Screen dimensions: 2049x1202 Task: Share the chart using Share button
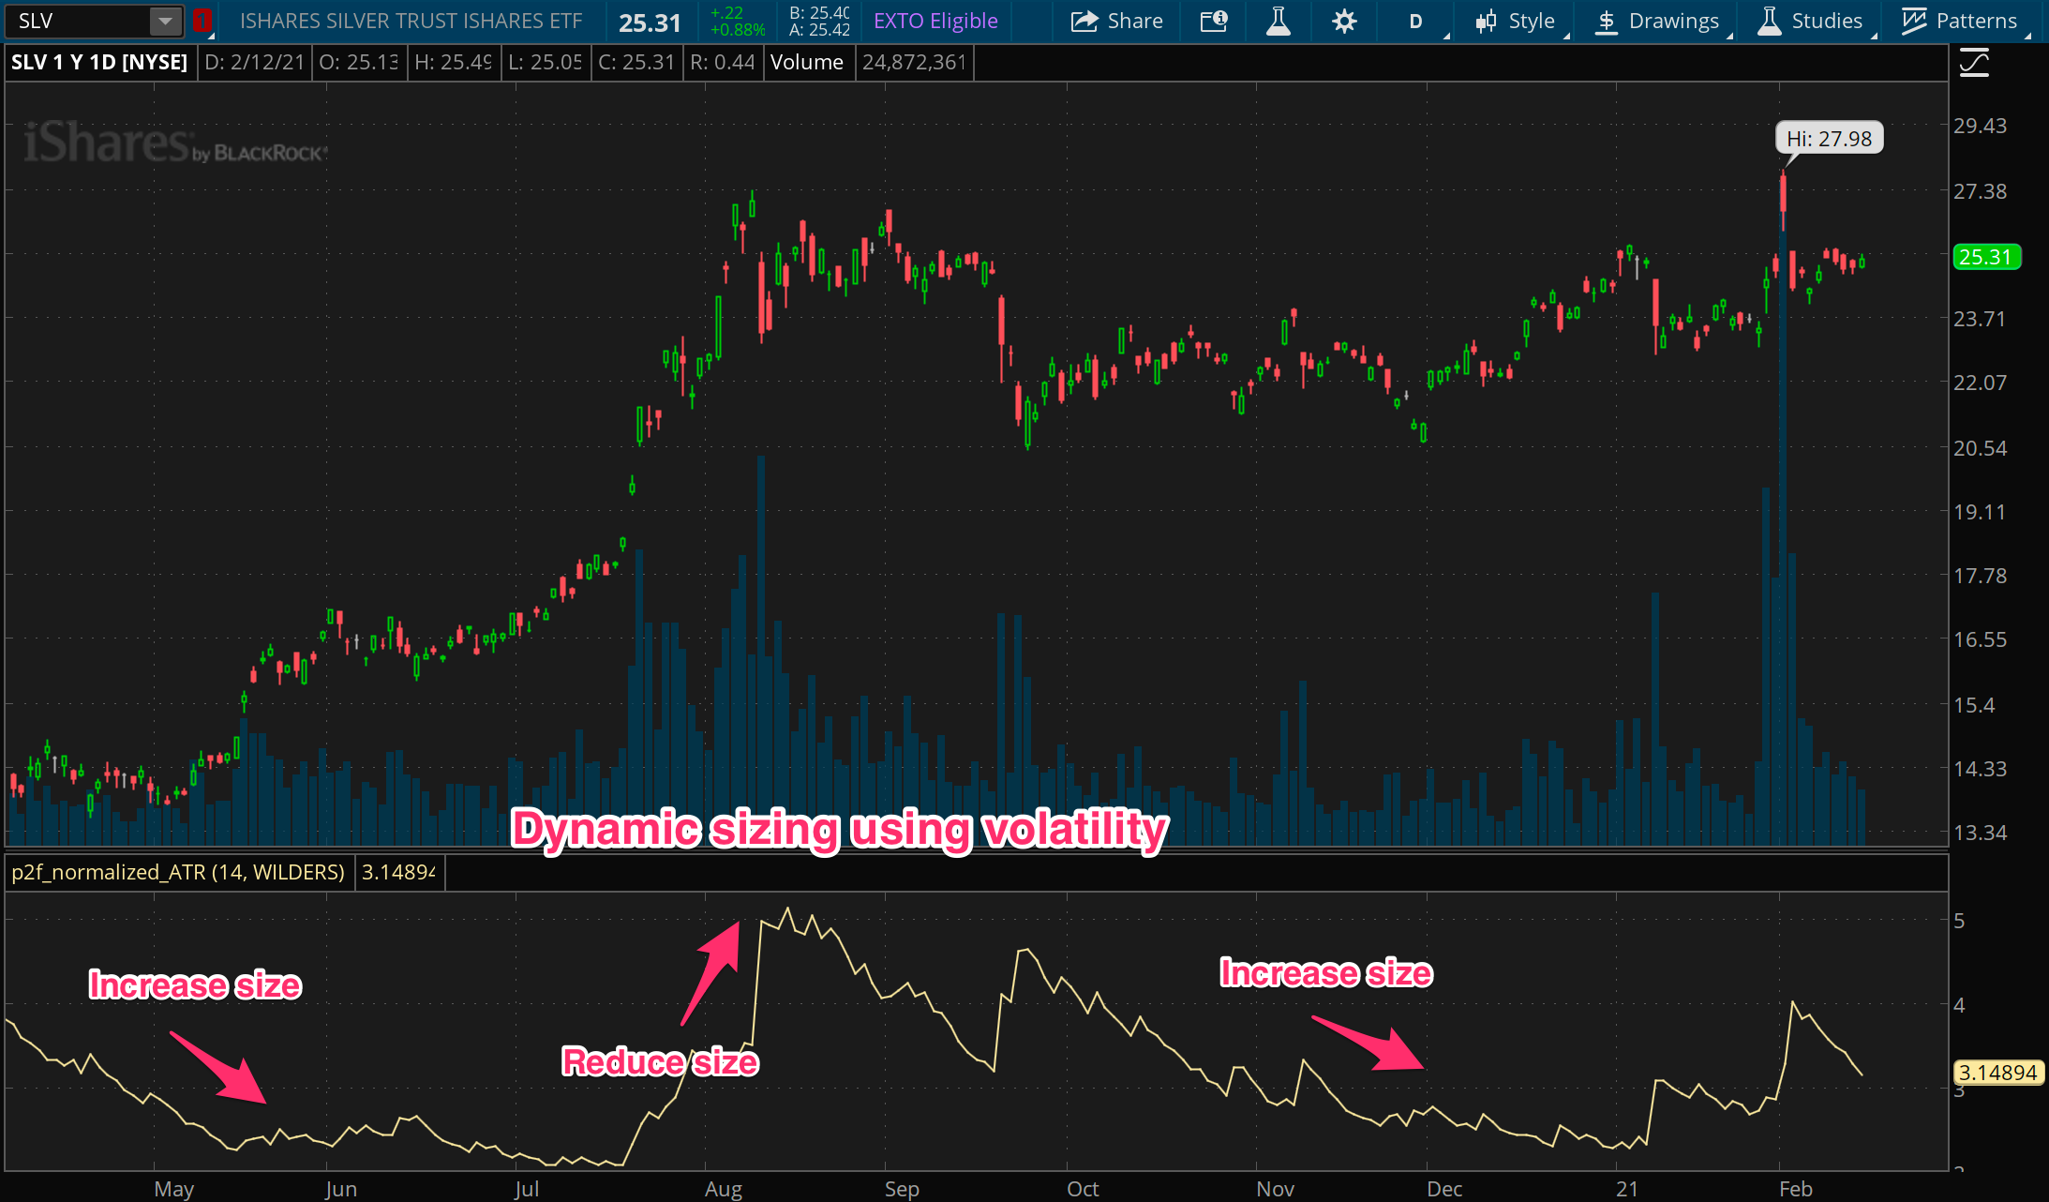pyautogui.click(x=1117, y=21)
